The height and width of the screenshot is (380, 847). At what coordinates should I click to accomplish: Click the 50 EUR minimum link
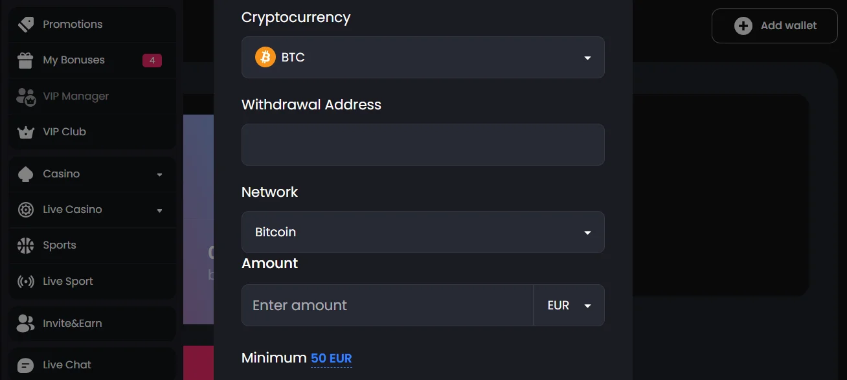(x=331, y=359)
